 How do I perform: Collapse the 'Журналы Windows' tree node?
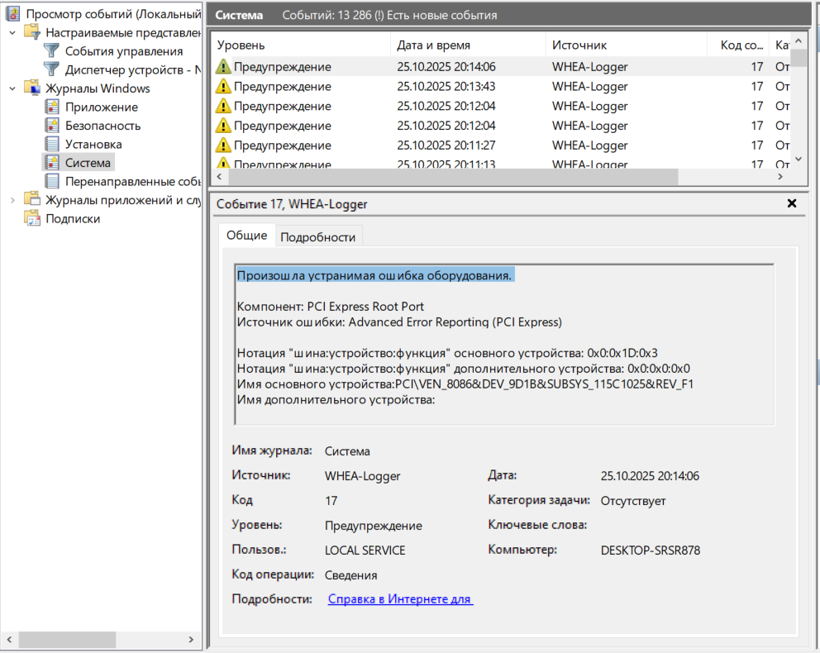pos(12,88)
